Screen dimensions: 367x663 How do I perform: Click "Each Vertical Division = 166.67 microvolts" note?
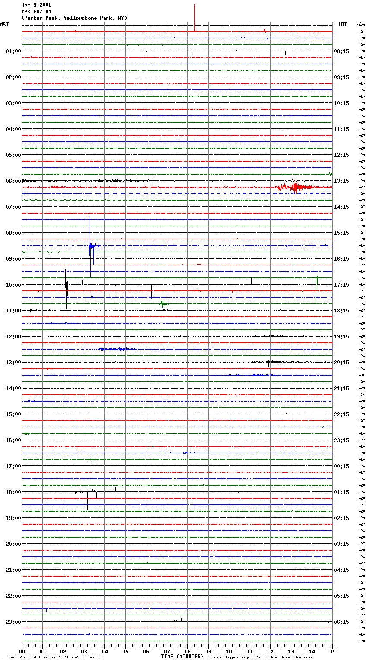tap(55, 657)
